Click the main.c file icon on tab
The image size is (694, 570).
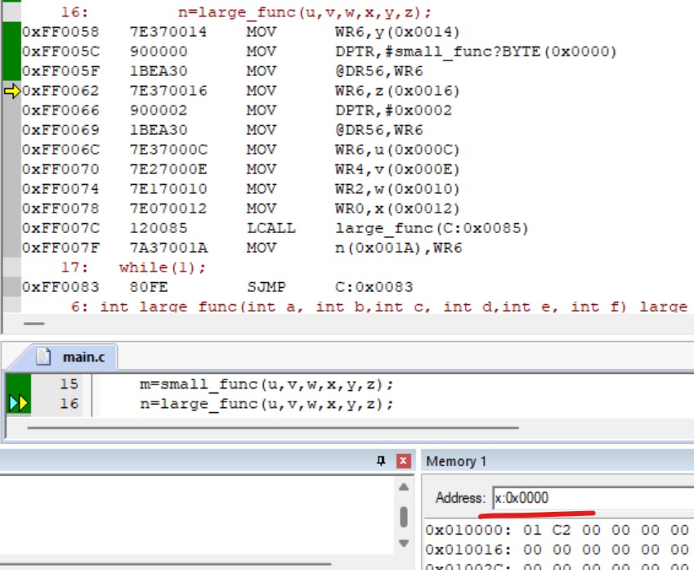coord(43,357)
